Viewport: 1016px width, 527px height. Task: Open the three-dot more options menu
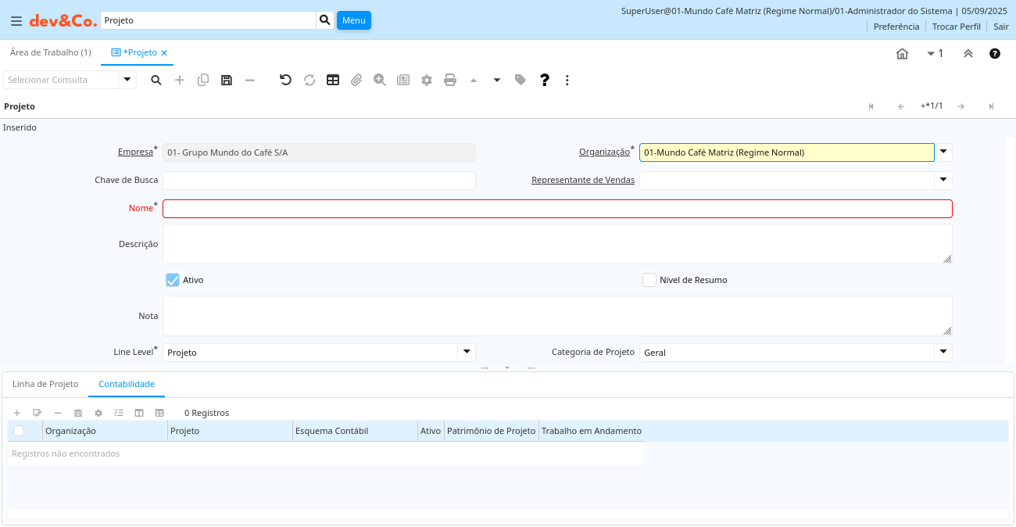pos(567,80)
